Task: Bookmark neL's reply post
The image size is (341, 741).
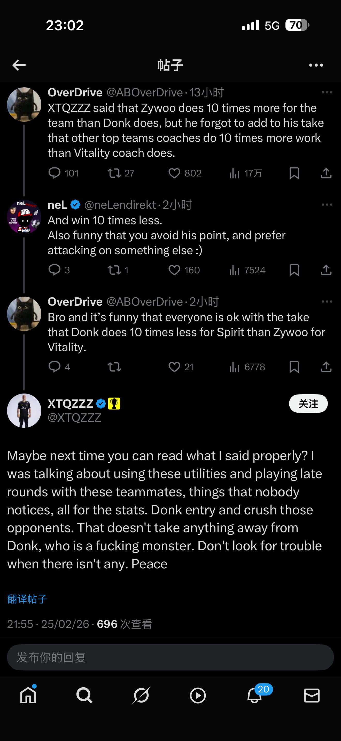Action: 294,270
